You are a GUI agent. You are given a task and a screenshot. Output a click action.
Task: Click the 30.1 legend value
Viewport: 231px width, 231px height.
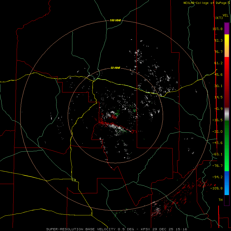(x=218, y=86)
